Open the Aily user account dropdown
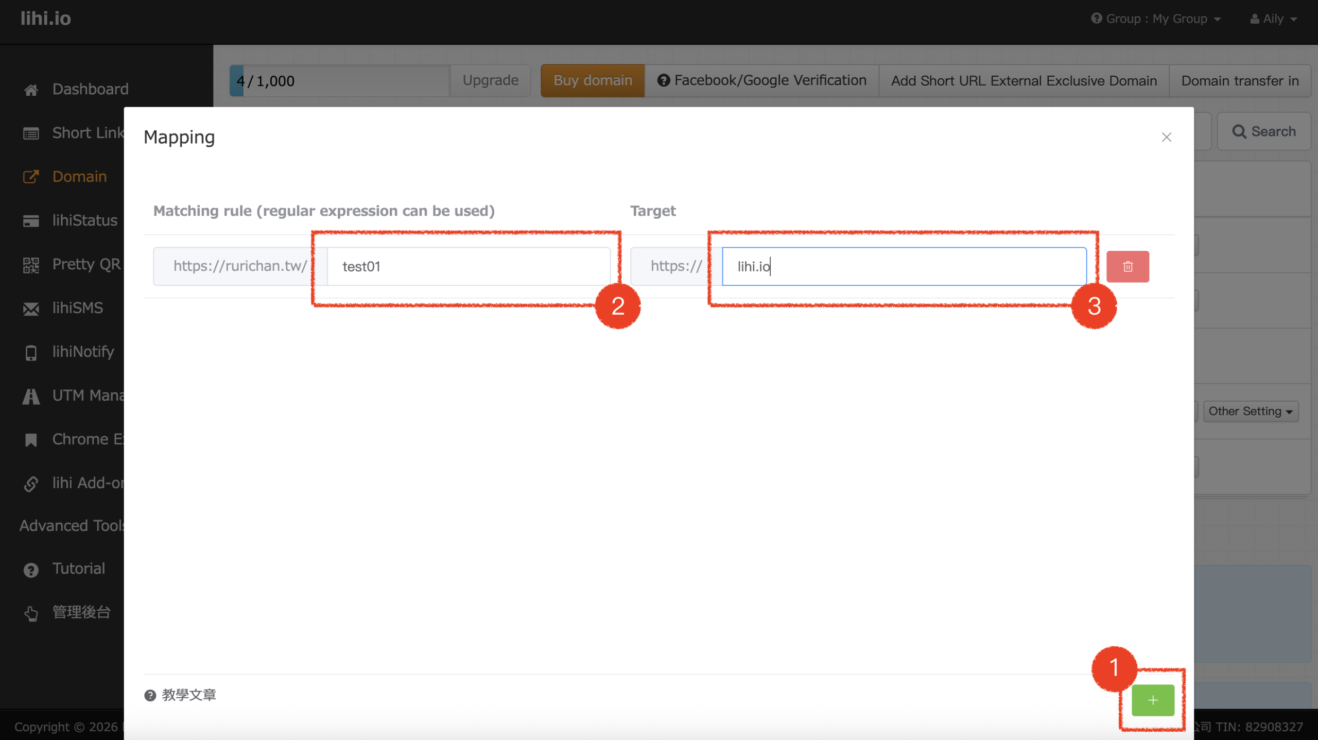 click(1273, 19)
